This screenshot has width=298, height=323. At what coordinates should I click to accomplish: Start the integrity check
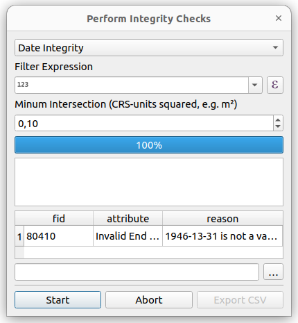tap(58, 300)
